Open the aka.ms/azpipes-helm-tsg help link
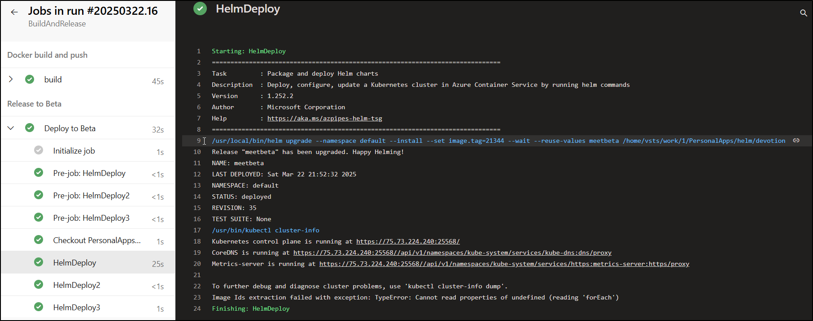 pyautogui.click(x=325, y=118)
